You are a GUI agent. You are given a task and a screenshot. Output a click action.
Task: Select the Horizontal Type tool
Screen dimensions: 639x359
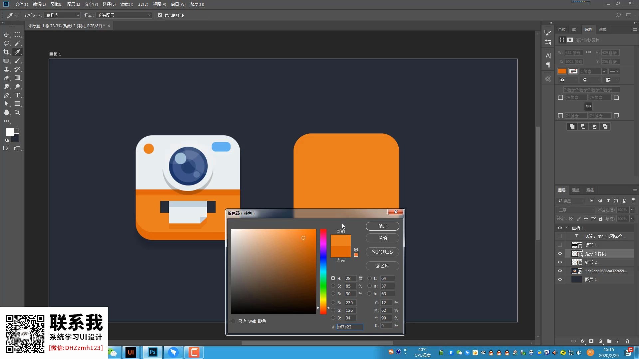coord(17,95)
